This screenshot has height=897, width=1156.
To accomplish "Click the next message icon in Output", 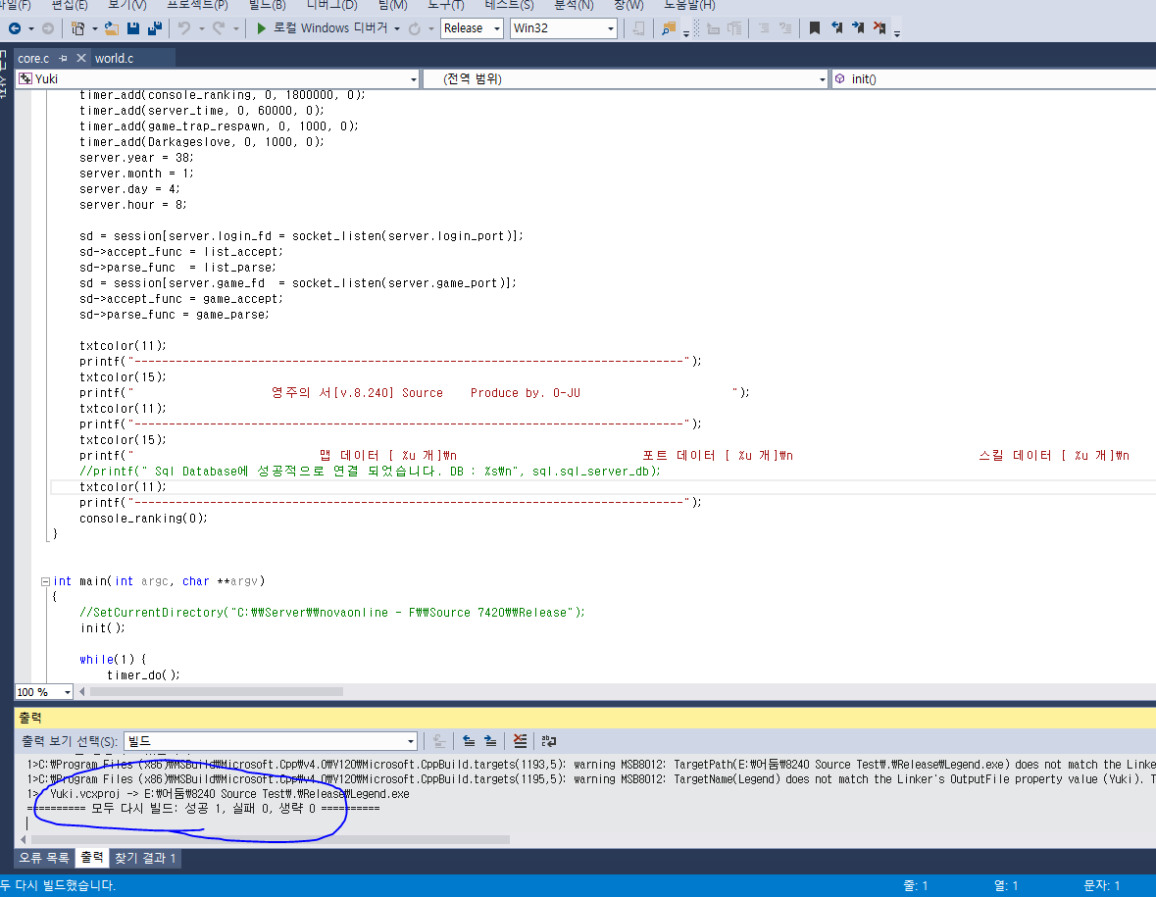I will click(x=490, y=741).
